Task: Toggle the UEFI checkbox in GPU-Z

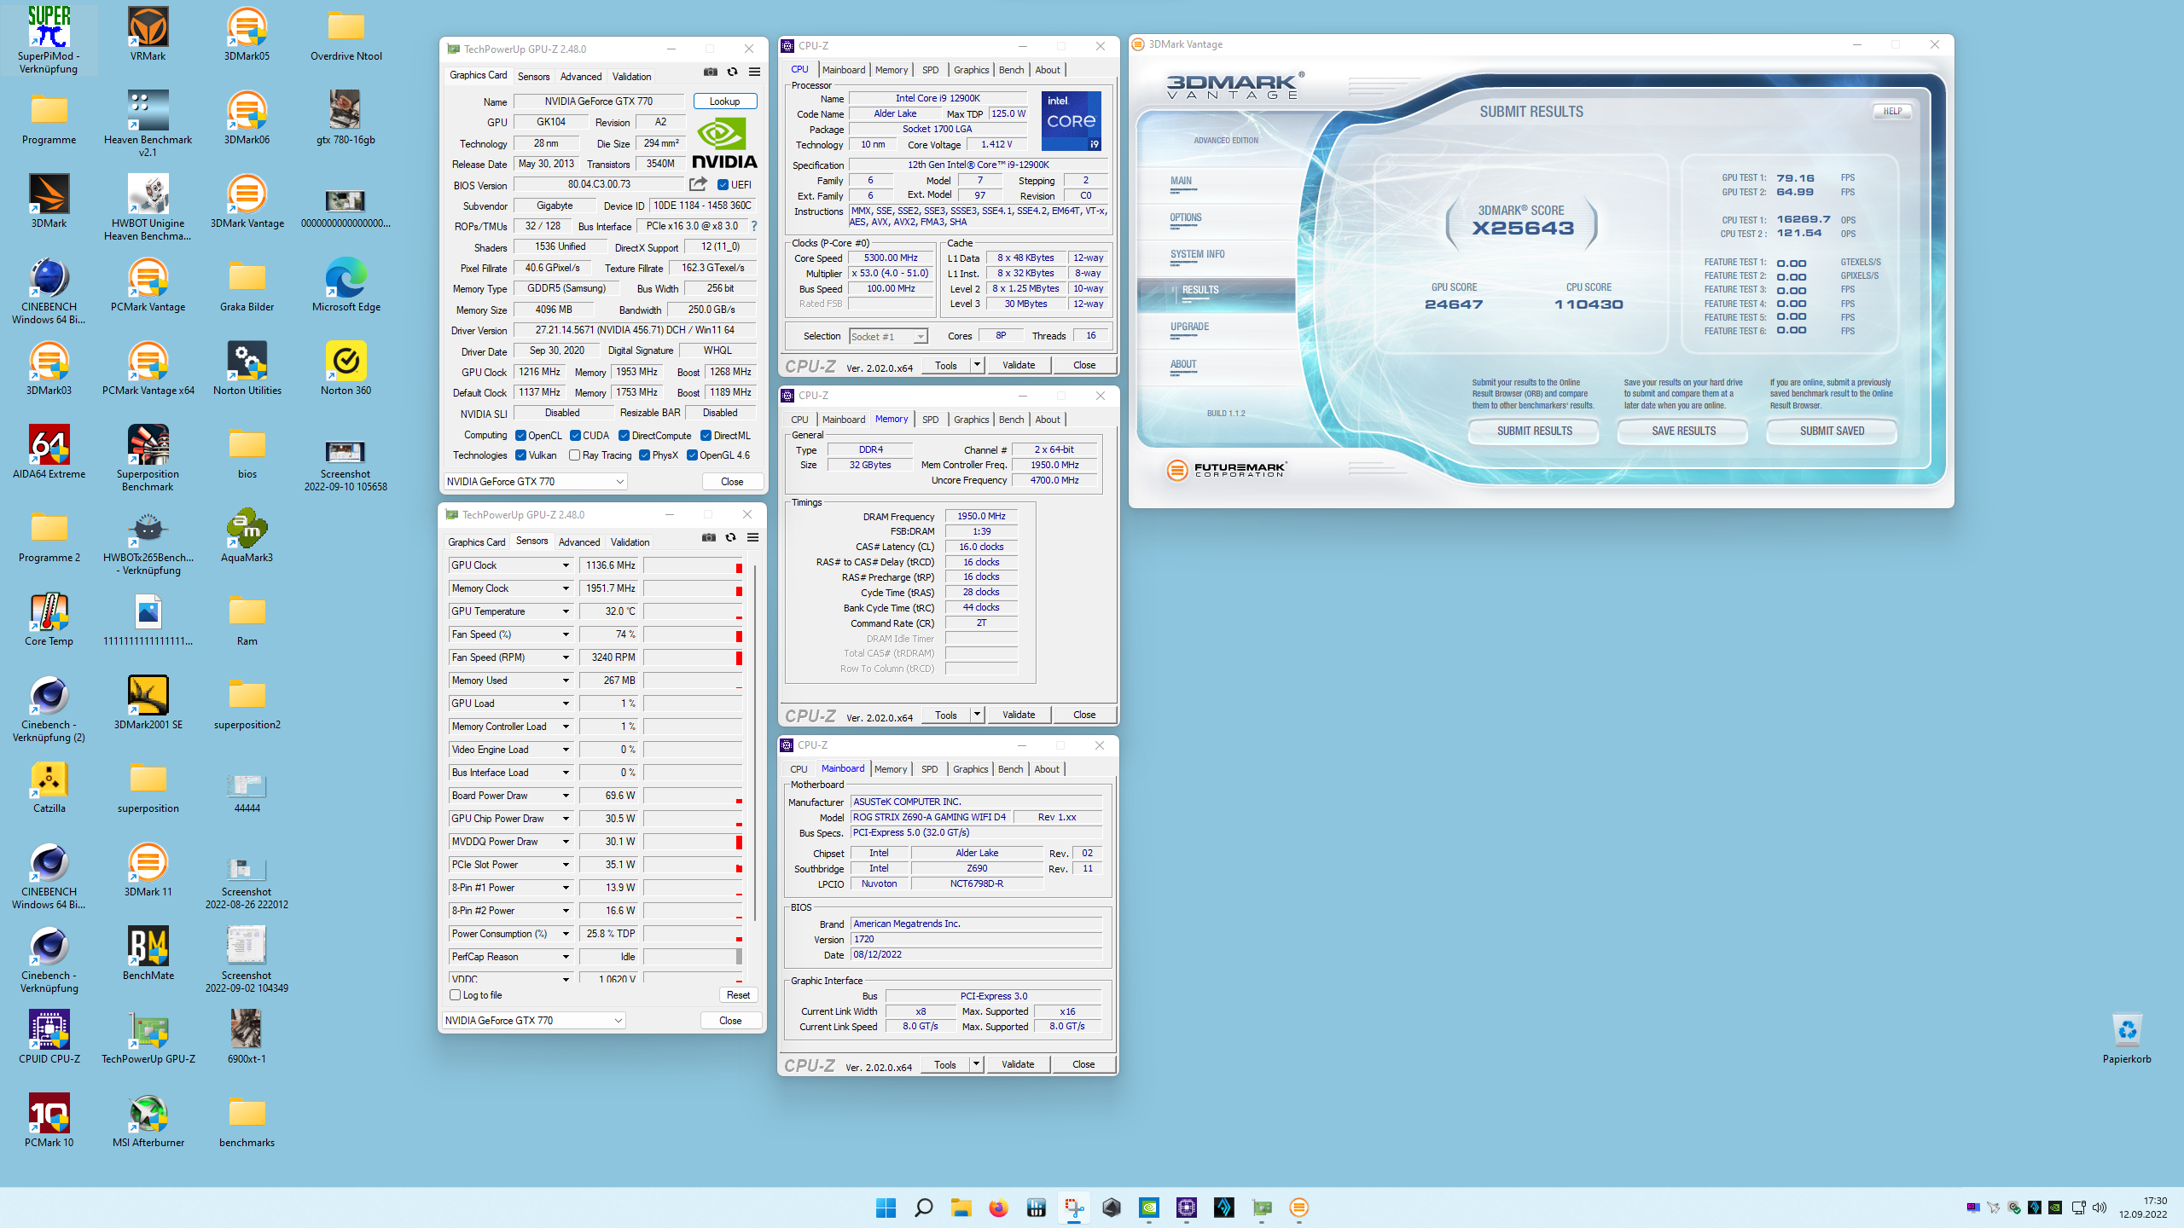Action: (723, 185)
